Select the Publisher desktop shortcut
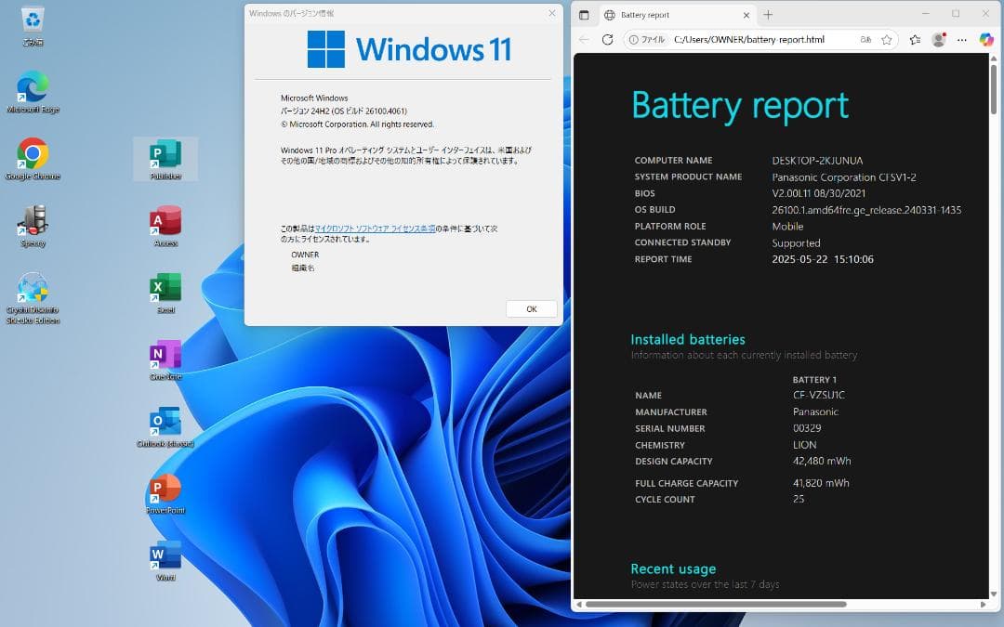1004x627 pixels. coord(165,154)
